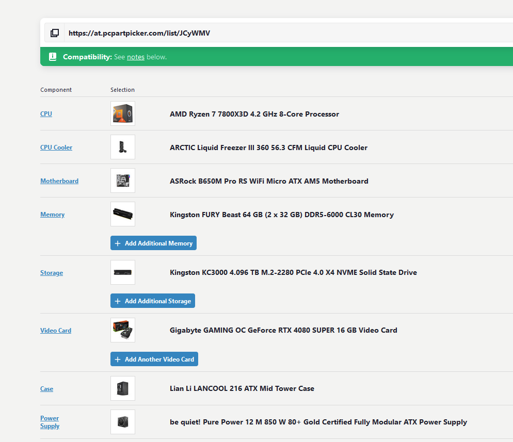Open ARCTIC Liquid Freezer III 360 product name
The width and height of the screenshot is (513, 442).
click(268, 148)
